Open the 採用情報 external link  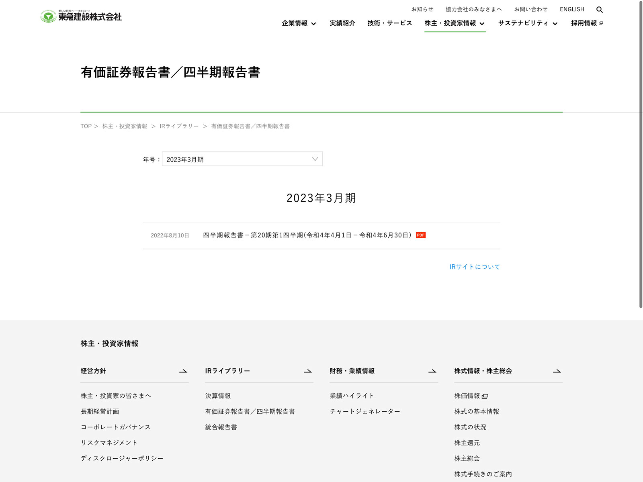[x=587, y=23]
